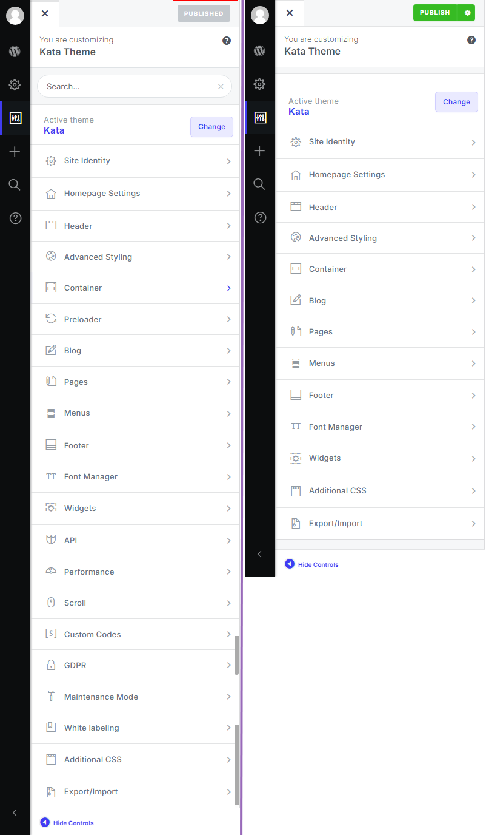This screenshot has height=835, width=486.
Task: Expand the White labeling row chevron
Action: click(228, 728)
